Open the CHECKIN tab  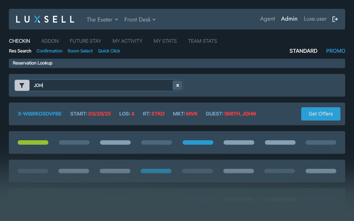coord(19,41)
